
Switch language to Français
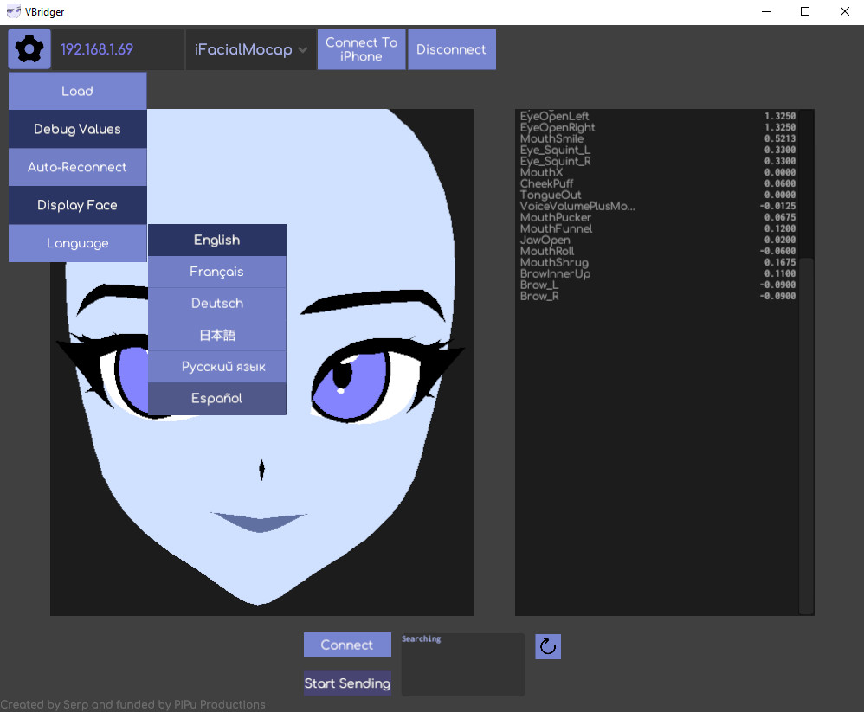(216, 272)
